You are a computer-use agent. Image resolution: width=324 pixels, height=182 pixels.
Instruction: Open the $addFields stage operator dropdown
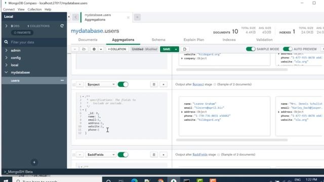[x=100, y=155]
